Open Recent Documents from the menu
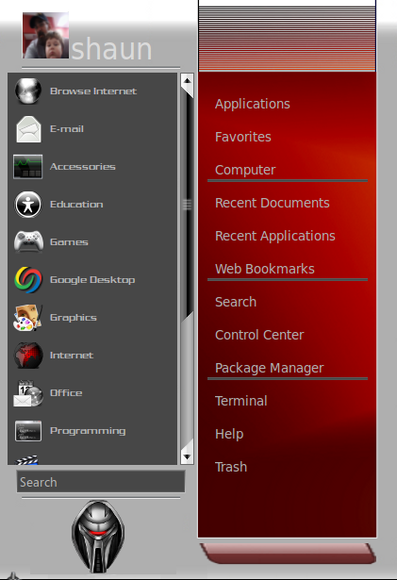The height and width of the screenshot is (580, 397). (x=273, y=203)
